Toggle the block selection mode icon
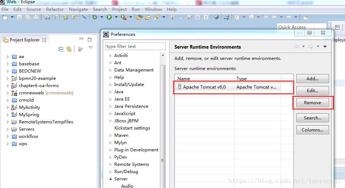 click(198, 17)
